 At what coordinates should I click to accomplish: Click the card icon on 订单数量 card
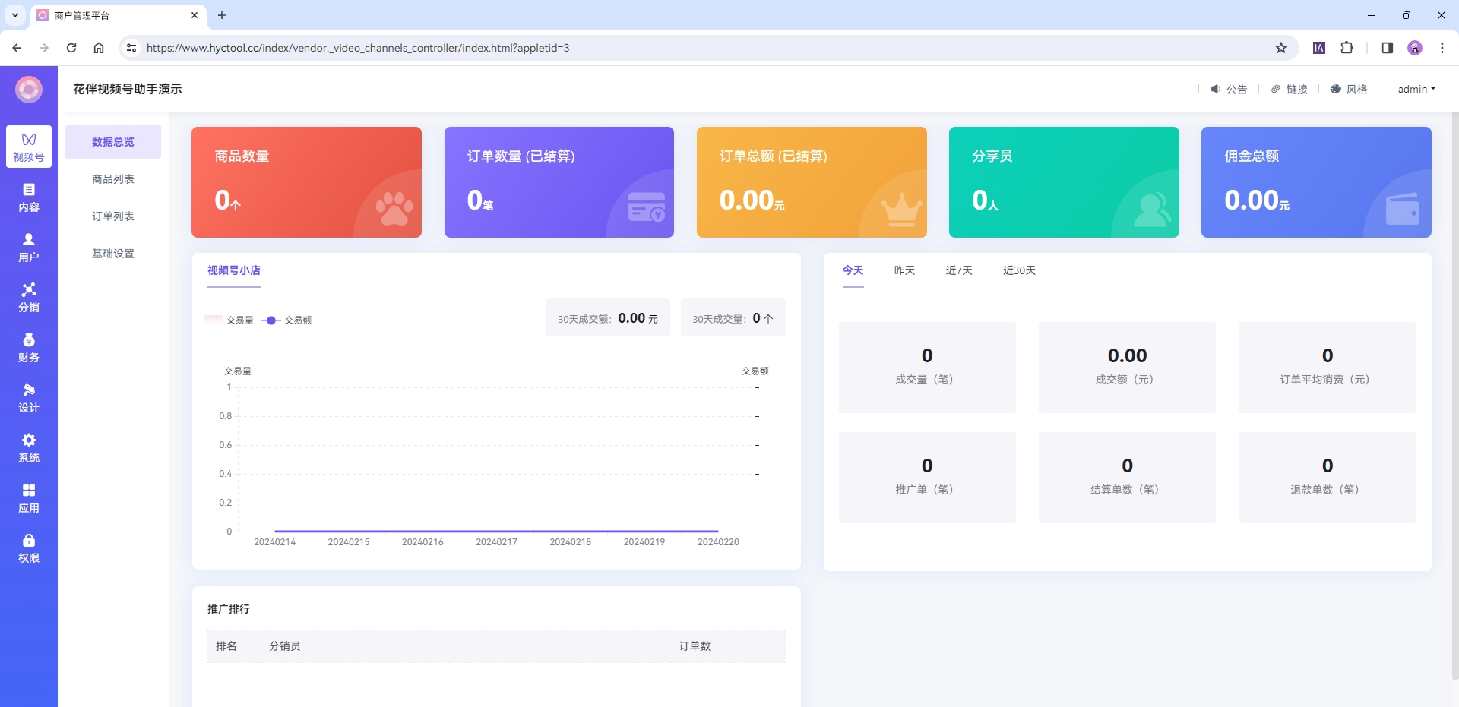pyautogui.click(x=647, y=207)
